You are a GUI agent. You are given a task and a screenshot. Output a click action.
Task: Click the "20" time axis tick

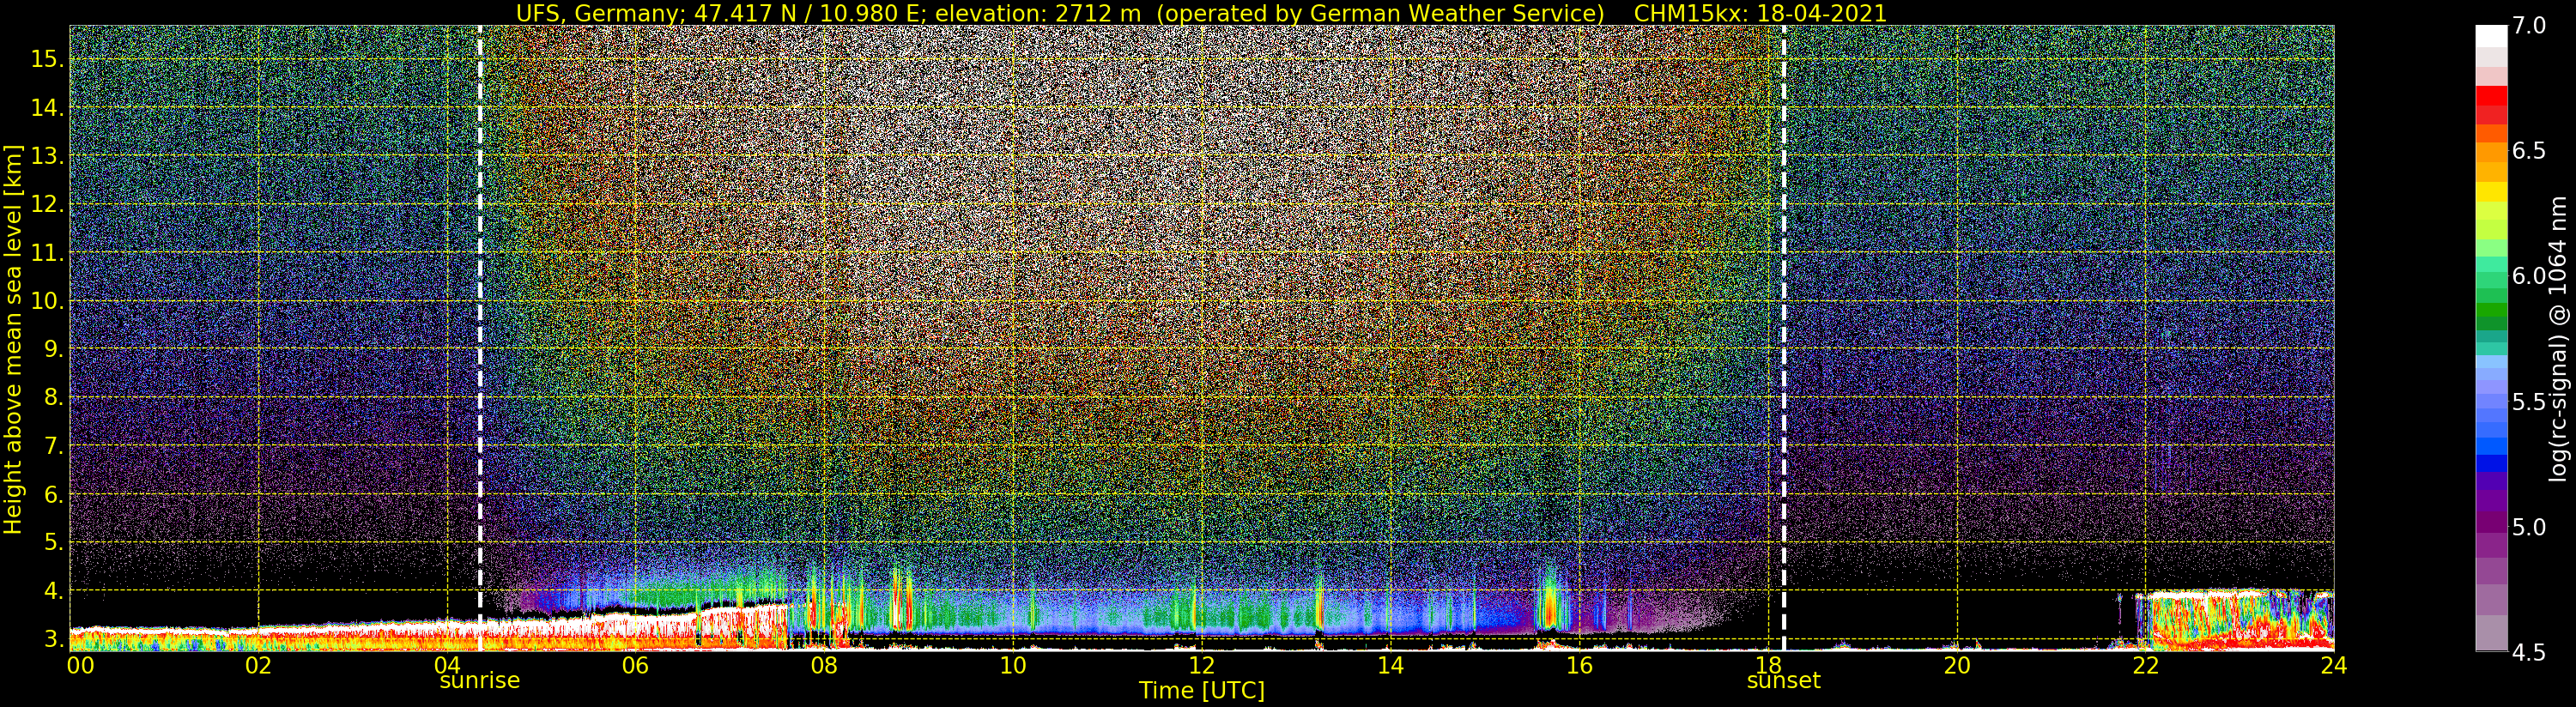point(1956,665)
